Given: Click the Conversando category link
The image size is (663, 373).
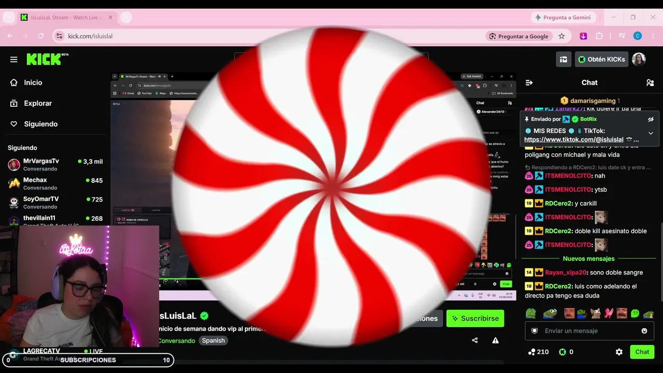Looking at the screenshot, I should click(x=177, y=341).
